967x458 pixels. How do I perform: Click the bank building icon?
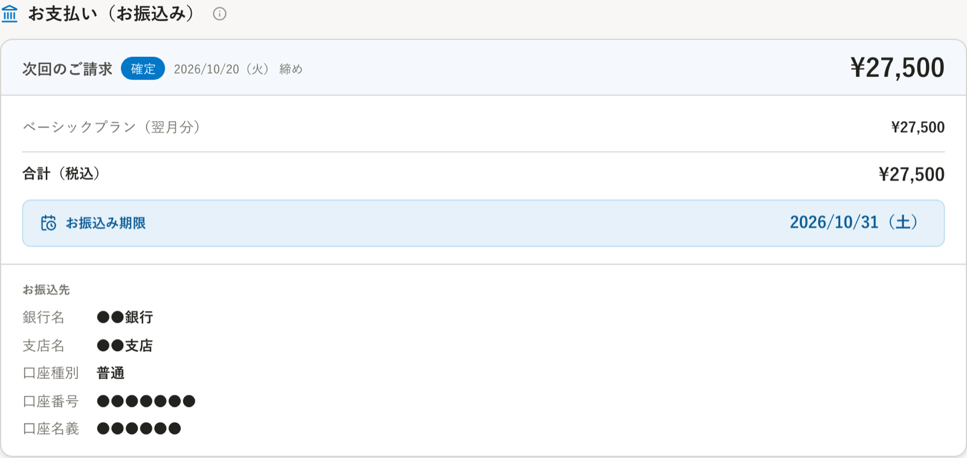[10, 13]
